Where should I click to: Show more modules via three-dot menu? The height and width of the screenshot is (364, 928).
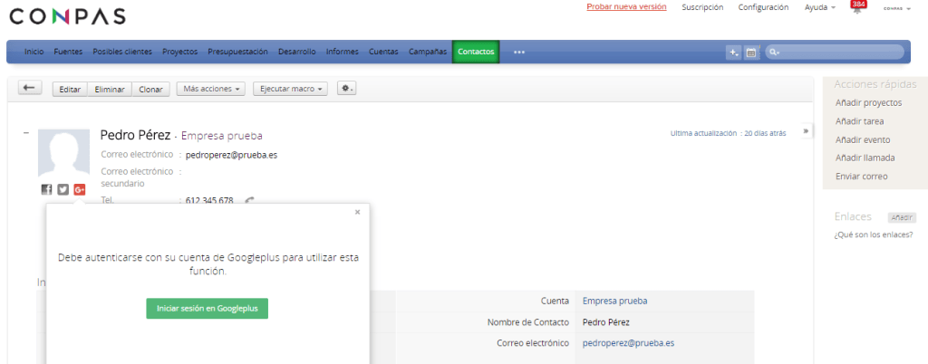519,52
